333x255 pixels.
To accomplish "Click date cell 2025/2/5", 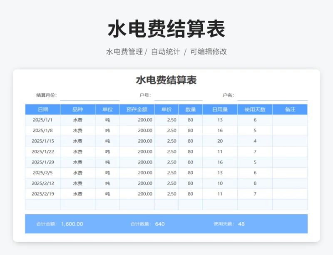I will pos(43,173).
